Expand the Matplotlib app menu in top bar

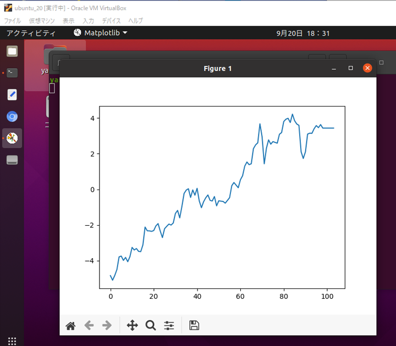(100, 33)
